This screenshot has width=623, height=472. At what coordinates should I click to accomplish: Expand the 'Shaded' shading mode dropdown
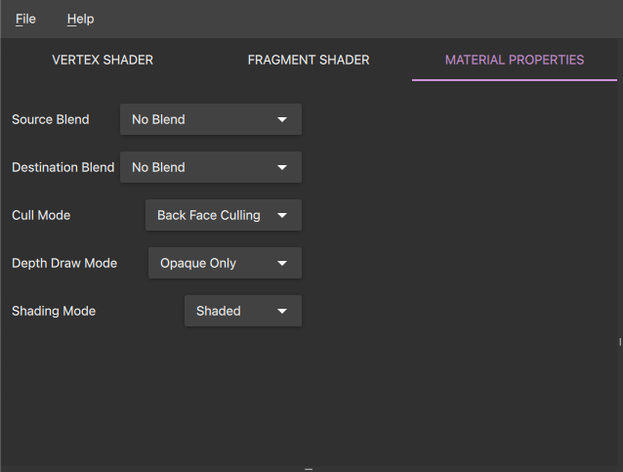click(x=242, y=311)
